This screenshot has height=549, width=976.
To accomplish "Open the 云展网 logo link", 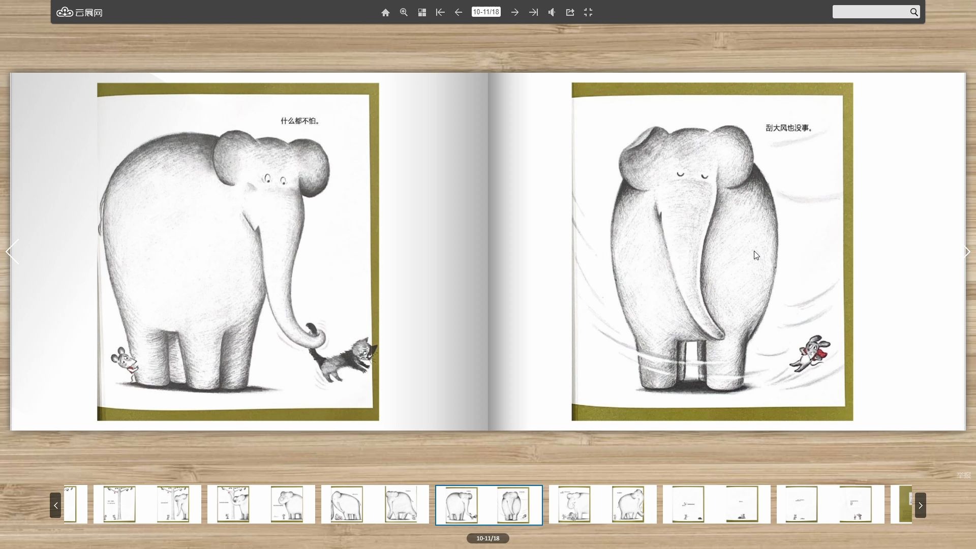I will coord(79,12).
